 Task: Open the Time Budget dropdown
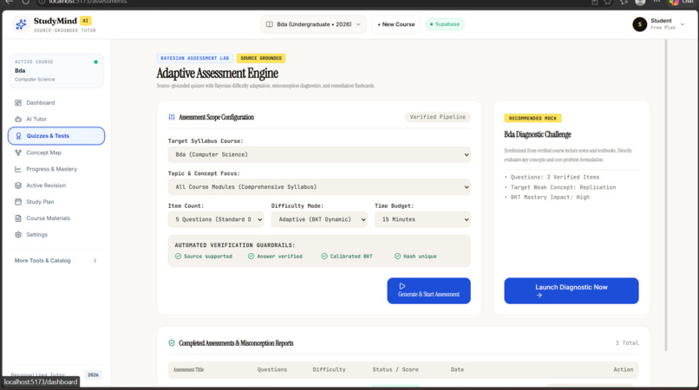[x=422, y=220]
